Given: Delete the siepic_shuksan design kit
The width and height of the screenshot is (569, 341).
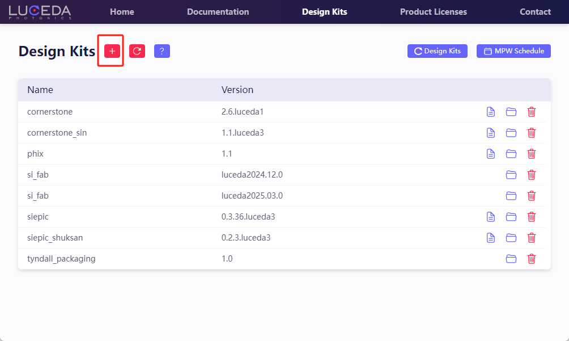Looking at the screenshot, I should tap(532, 238).
